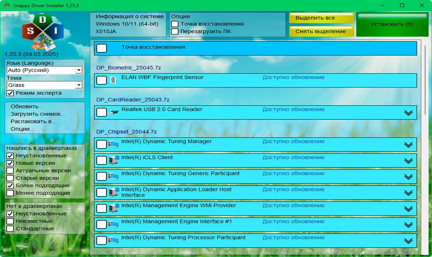Click device icon of Intel(R) iCLS Client
The height and width of the screenshot is (257, 432).
pyautogui.click(x=114, y=160)
